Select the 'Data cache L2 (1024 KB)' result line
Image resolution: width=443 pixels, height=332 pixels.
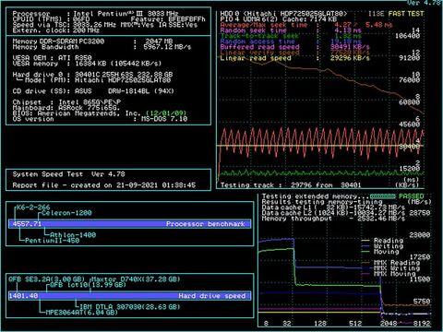coord(333,213)
